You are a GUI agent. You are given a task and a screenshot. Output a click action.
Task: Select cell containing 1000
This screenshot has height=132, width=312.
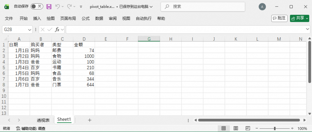tap(84, 56)
